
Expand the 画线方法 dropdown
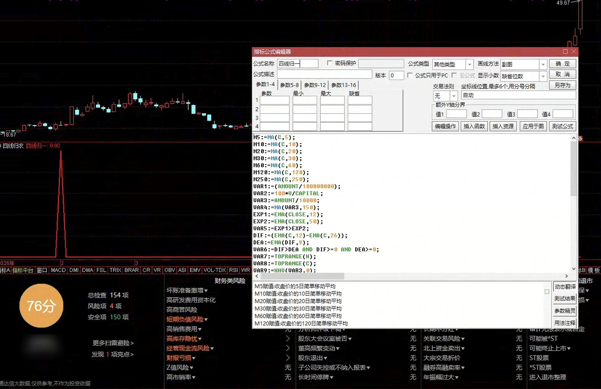[543, 64]
